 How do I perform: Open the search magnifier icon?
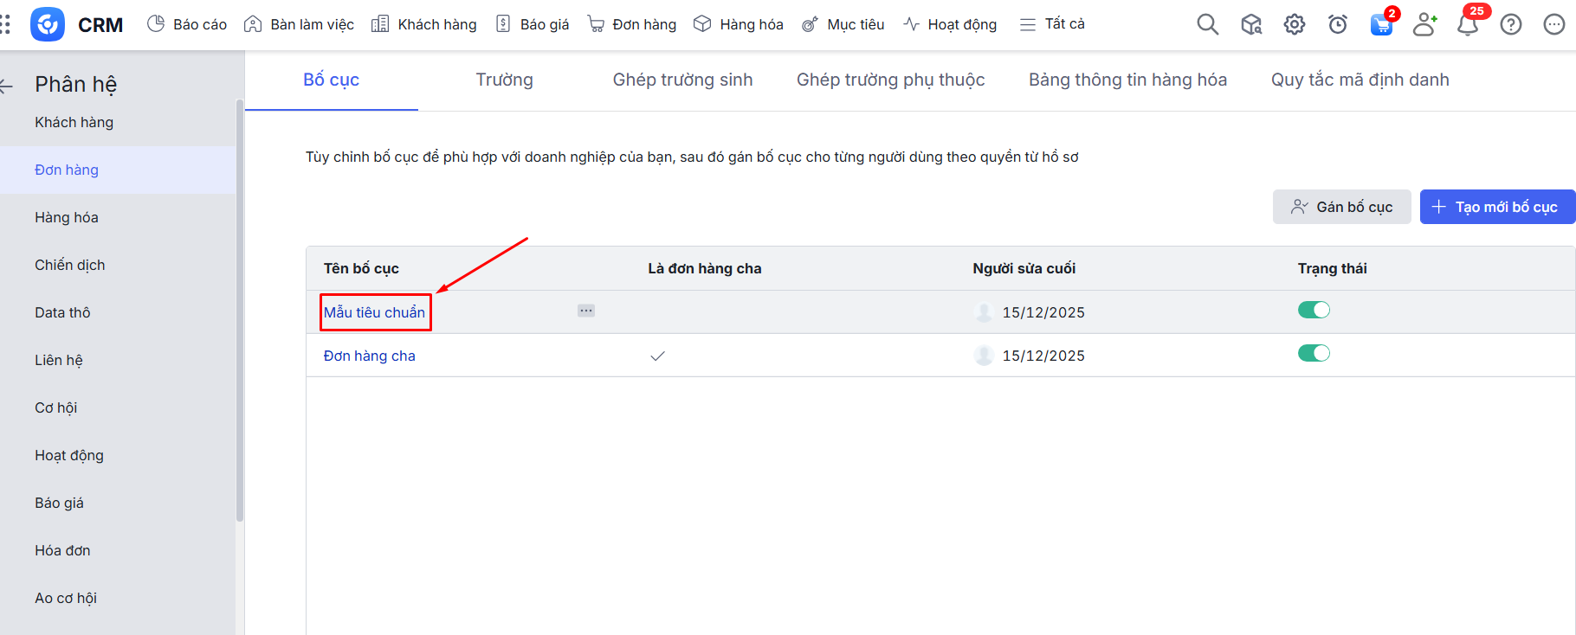coord(1207,24)
